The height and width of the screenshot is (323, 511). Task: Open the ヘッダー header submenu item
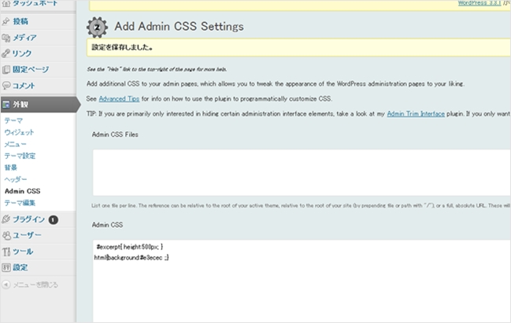(16, 179)
